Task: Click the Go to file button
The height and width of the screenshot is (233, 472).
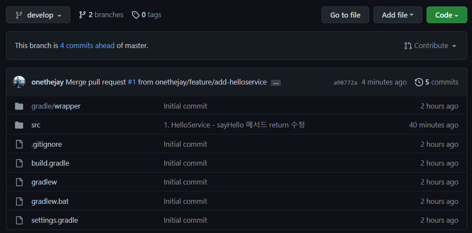Action: (x=345, y=15)
